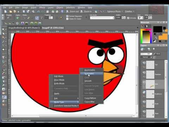Click the New file icon in toolbar
The width and height of the screenshot is (169, 127).
(5, 12)
